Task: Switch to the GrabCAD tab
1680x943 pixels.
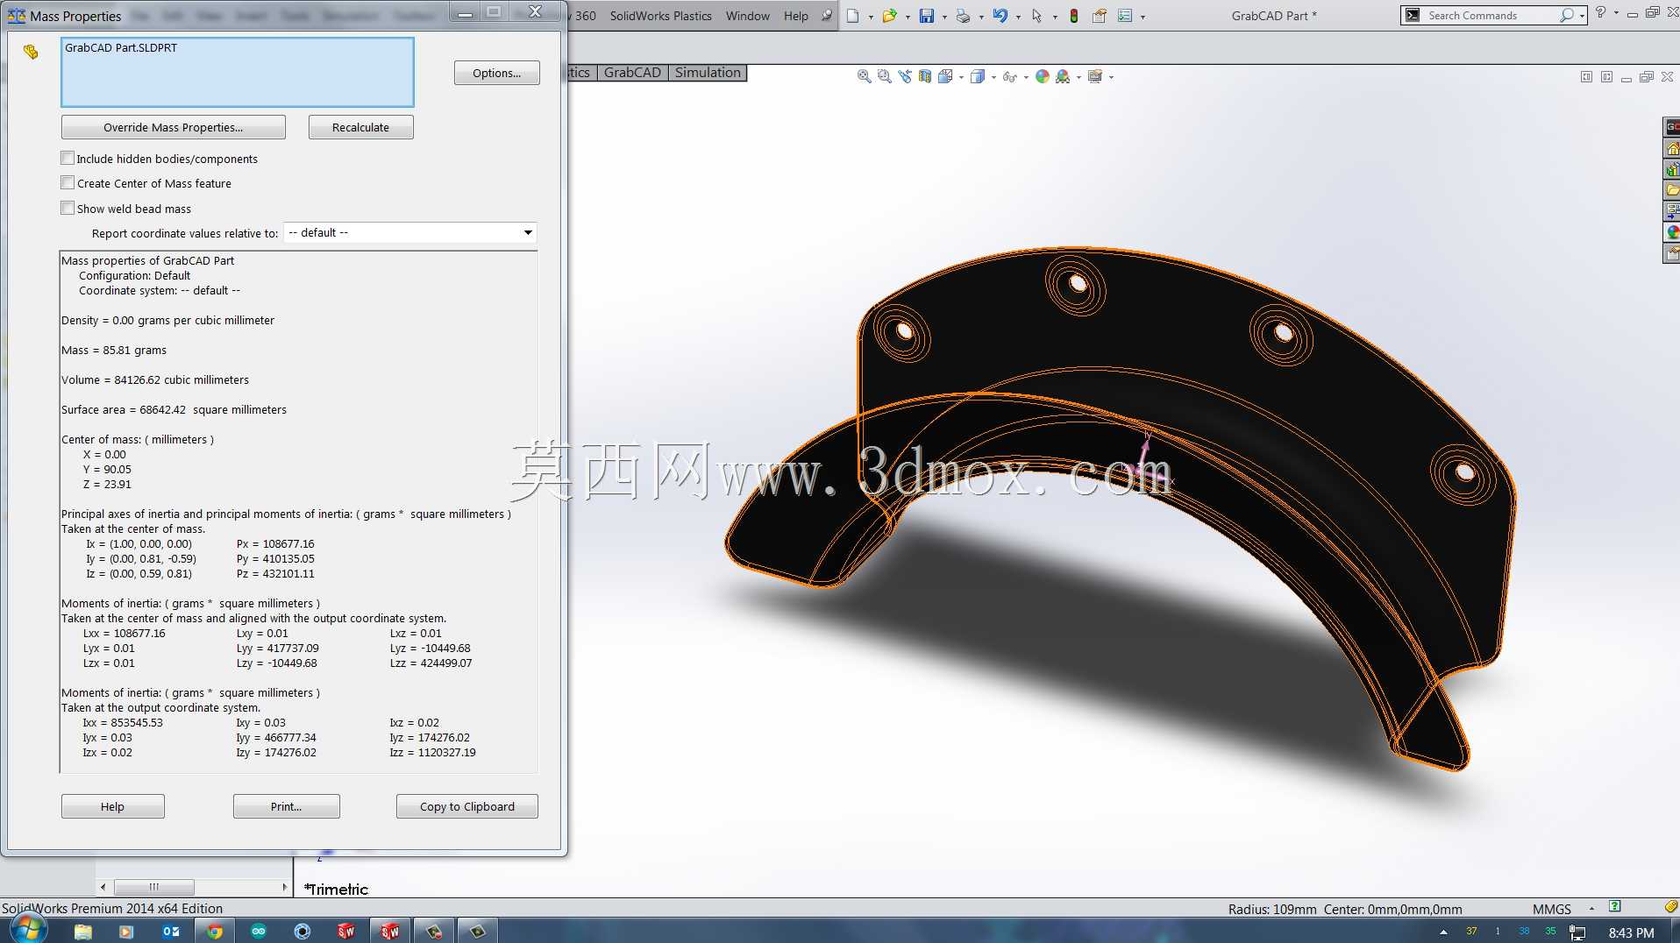Action: (632, 73)
